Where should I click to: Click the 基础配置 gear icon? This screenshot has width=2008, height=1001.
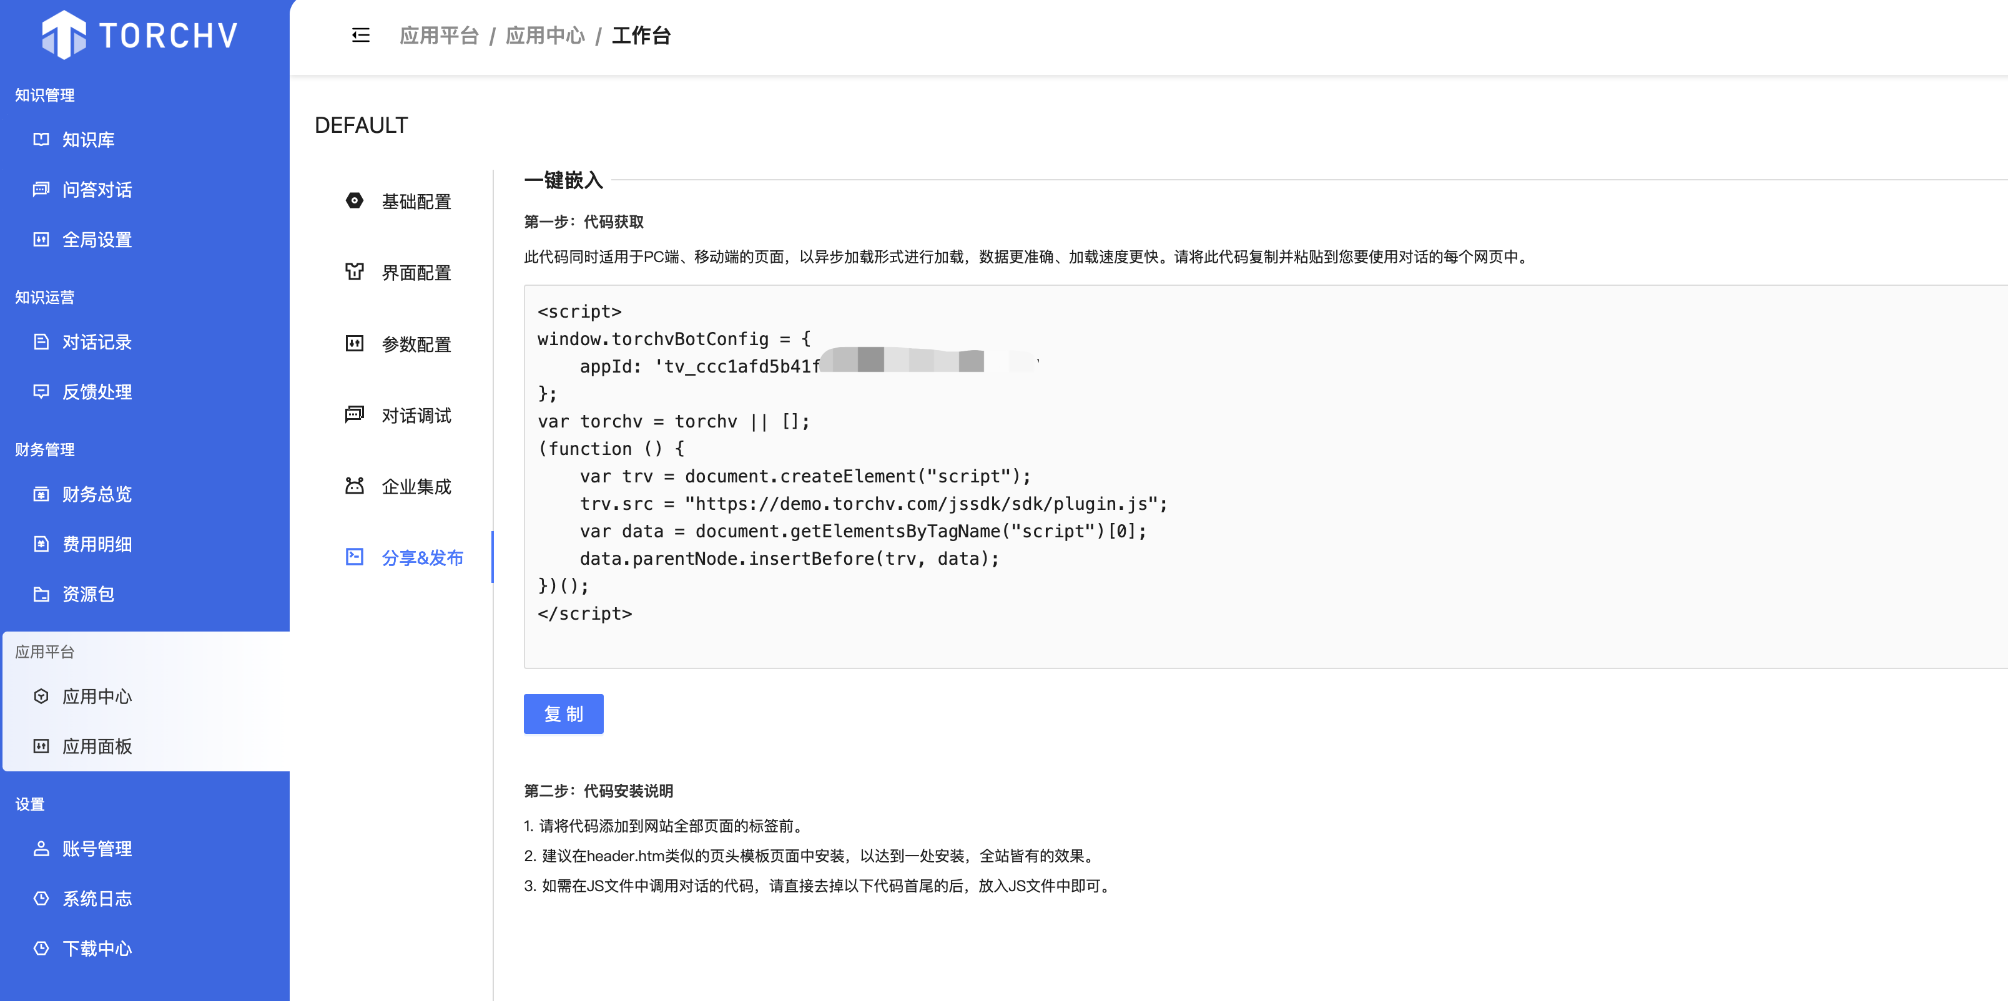[x=355, y=201]
